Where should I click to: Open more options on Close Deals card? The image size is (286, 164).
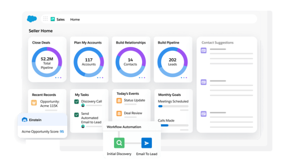click(58, 78)
